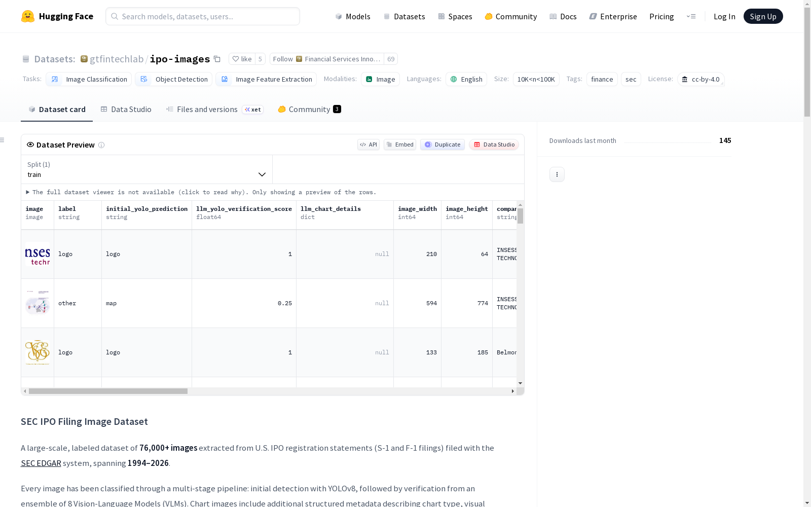The height and width of the screenshot is (507, 811).
Task: Switch to the Community tab with 3 discussions
Action: click(x=309, y=110)
